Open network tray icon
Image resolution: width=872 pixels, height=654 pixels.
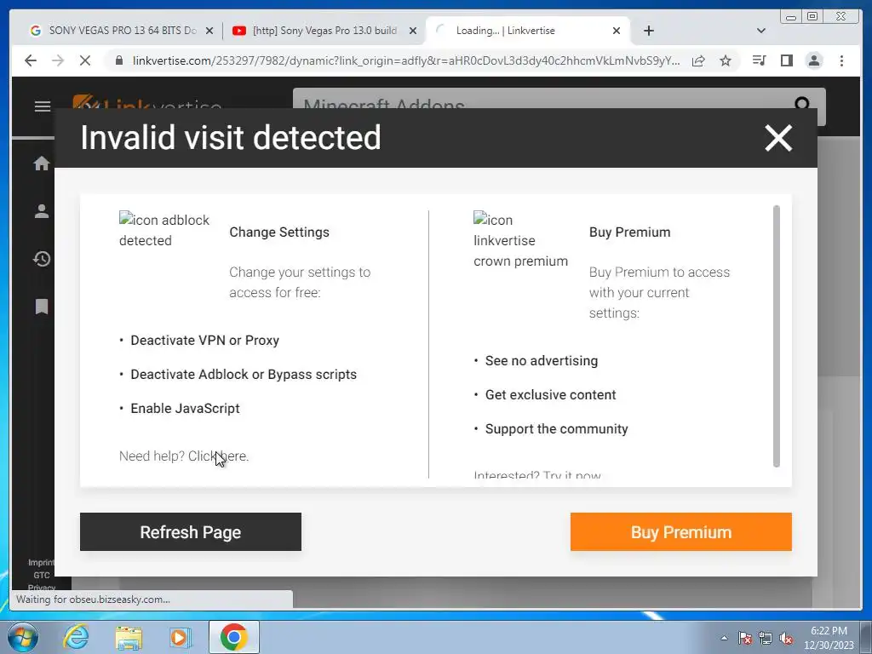(x=766, y=638)
